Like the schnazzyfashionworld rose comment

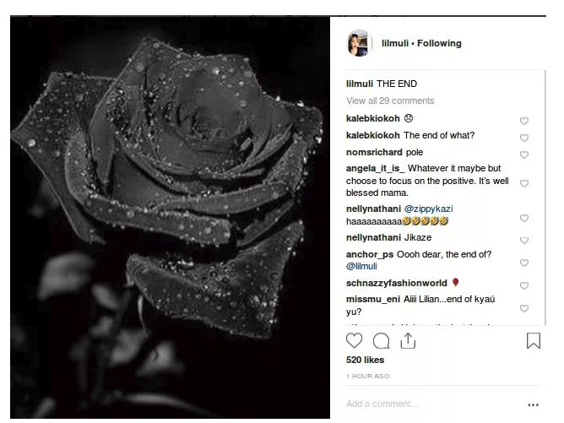coord(524,285)
